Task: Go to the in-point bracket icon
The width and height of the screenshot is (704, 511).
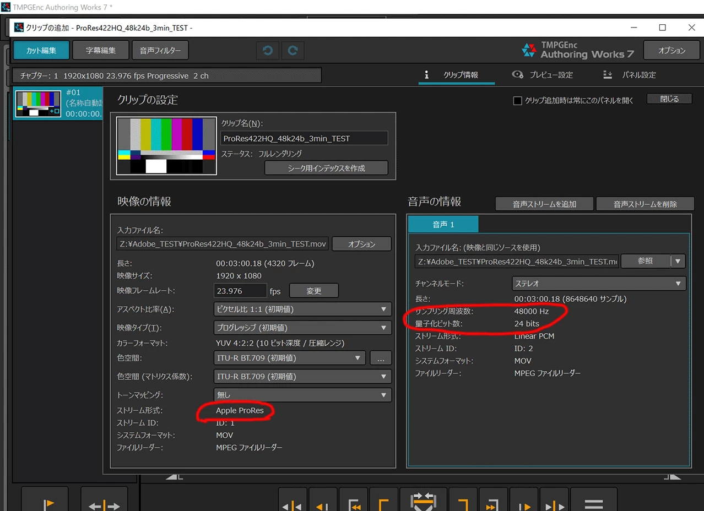Action: coord(353,504)
